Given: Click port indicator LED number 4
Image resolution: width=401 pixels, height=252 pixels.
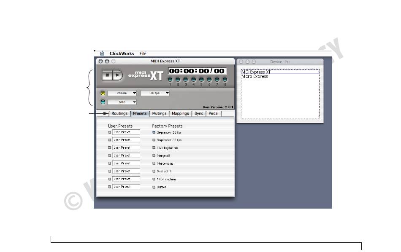Looking at the screenshot, I should tap(194, 79).
